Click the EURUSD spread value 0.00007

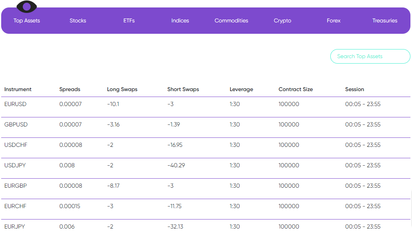(70, 104)
